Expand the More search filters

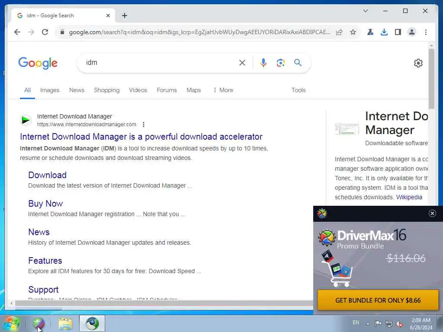pos(223,90)
